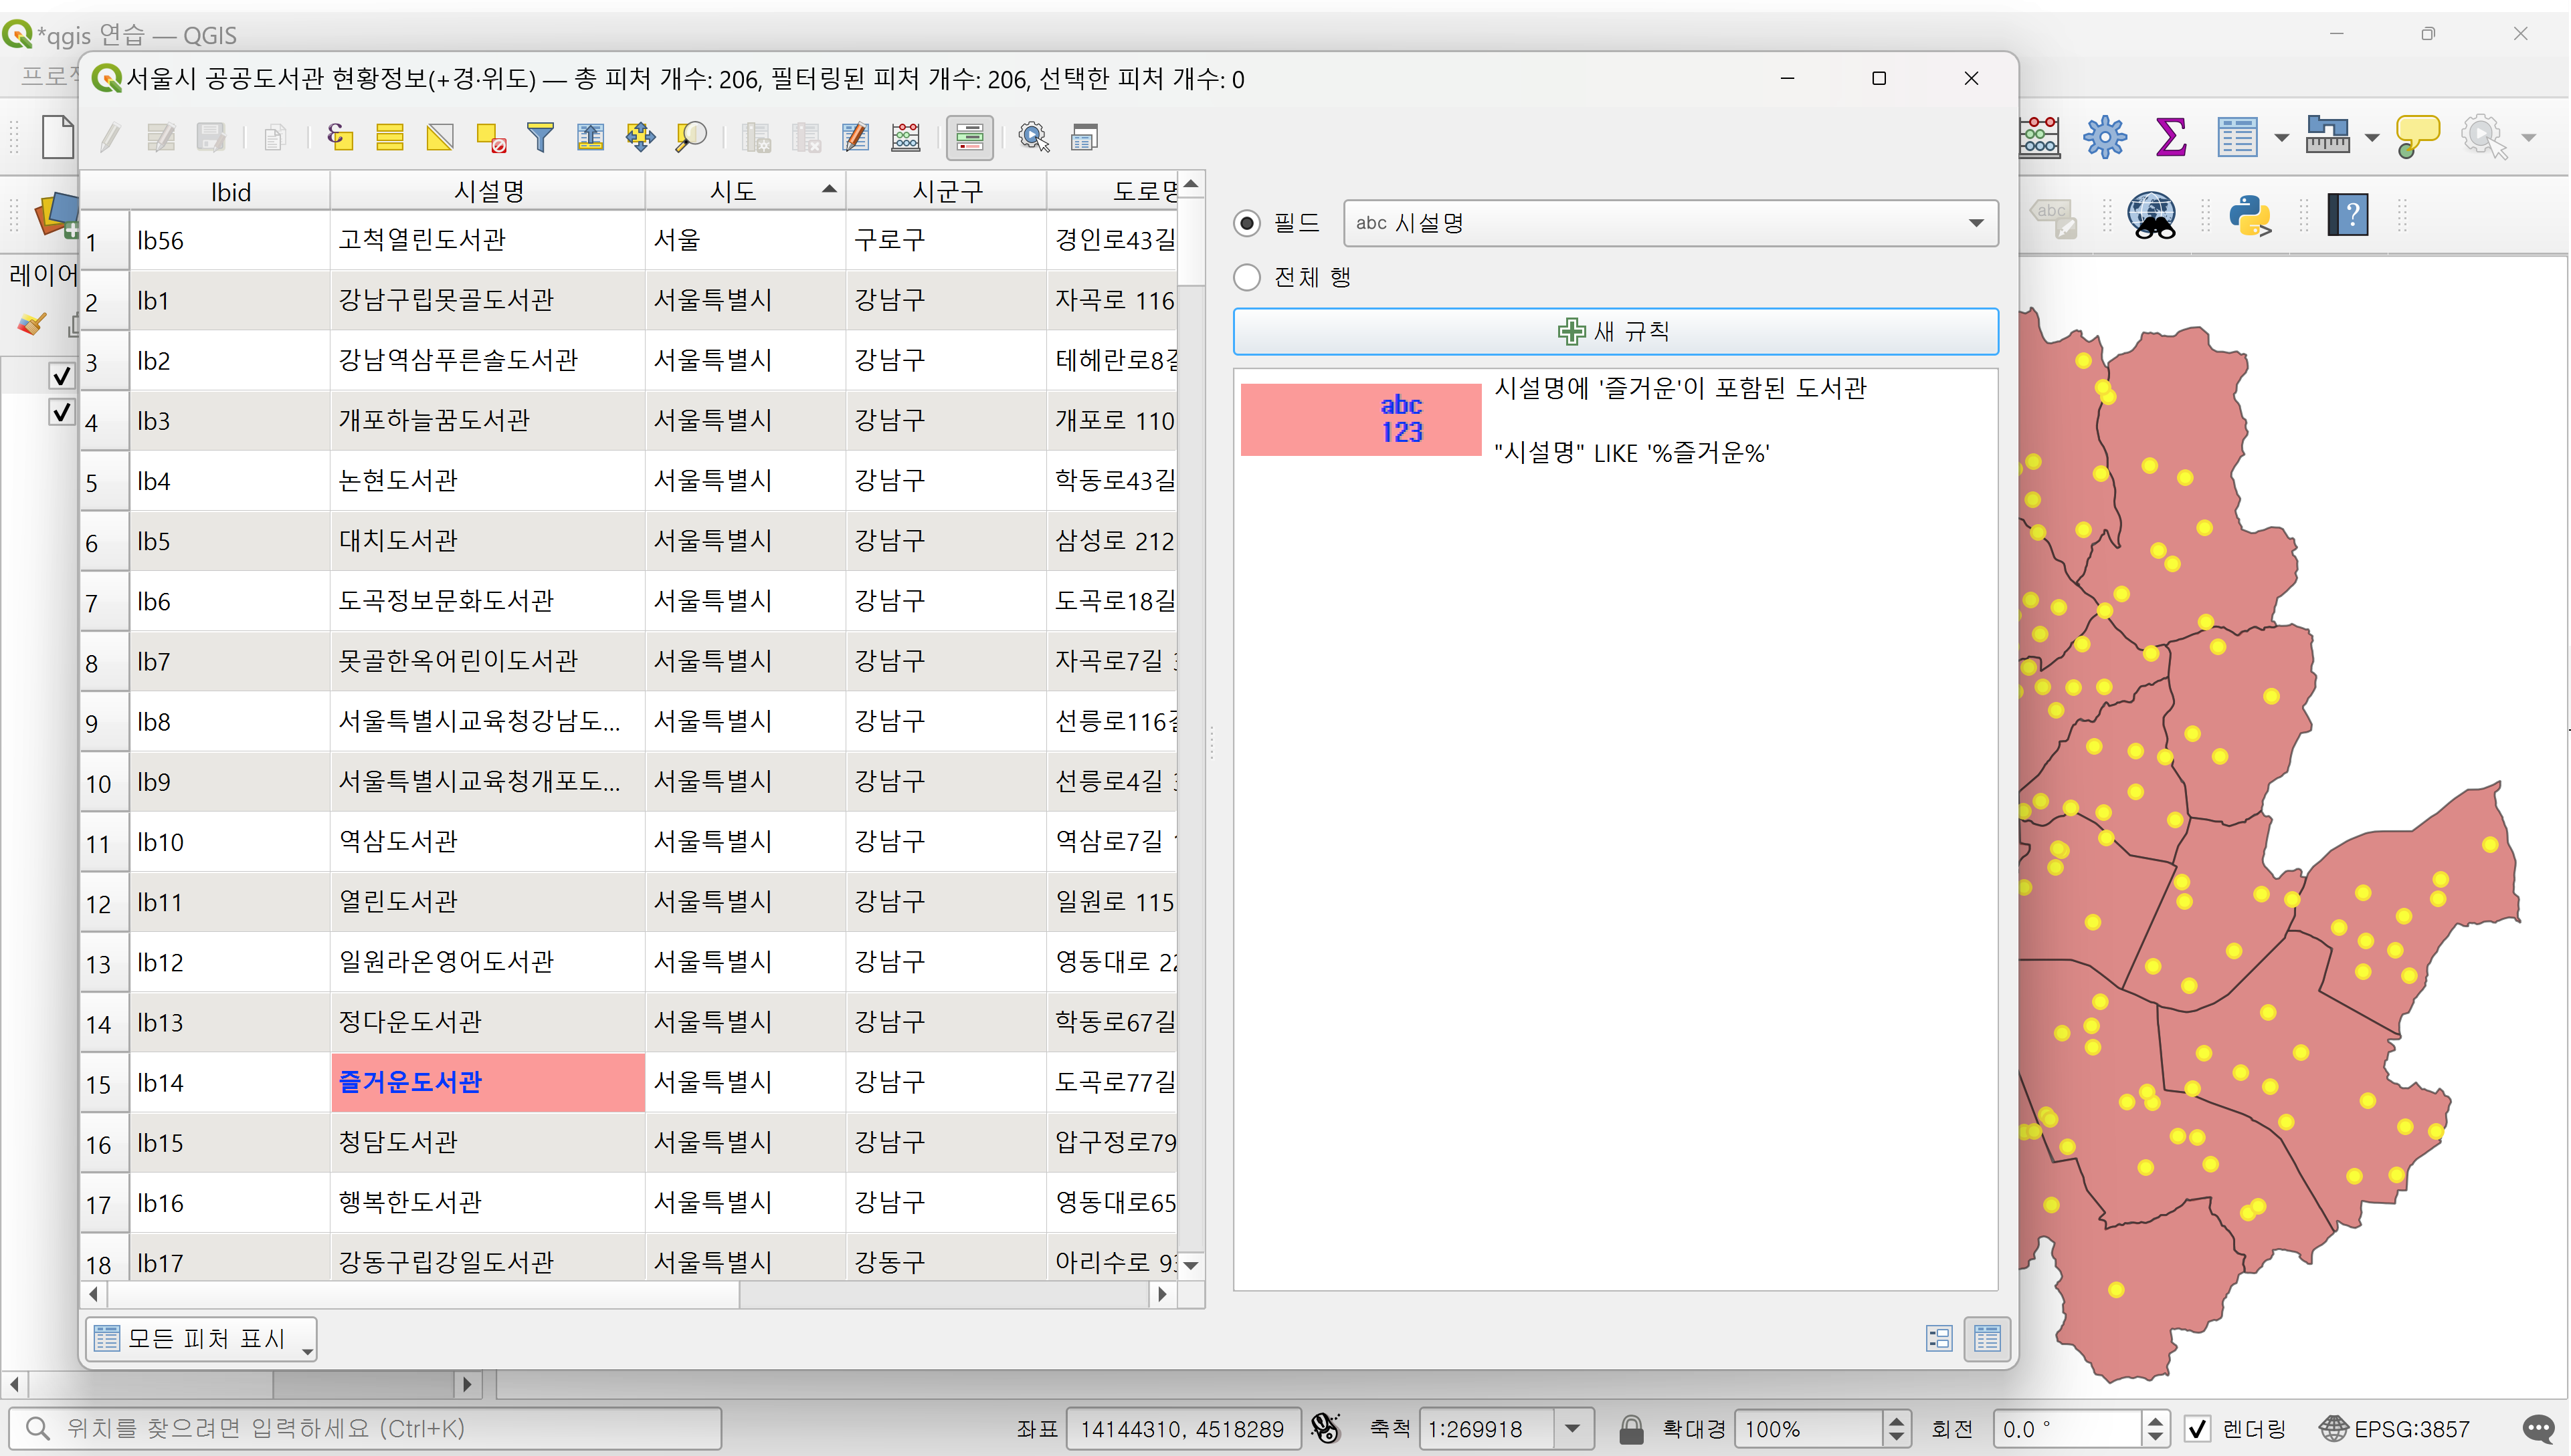Select the 필드 radio button
Viewport: 2571px width, 1456px height.
(x=1247, y=223)
